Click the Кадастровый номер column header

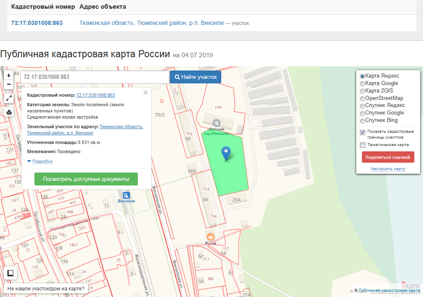[x=43, y=7]
